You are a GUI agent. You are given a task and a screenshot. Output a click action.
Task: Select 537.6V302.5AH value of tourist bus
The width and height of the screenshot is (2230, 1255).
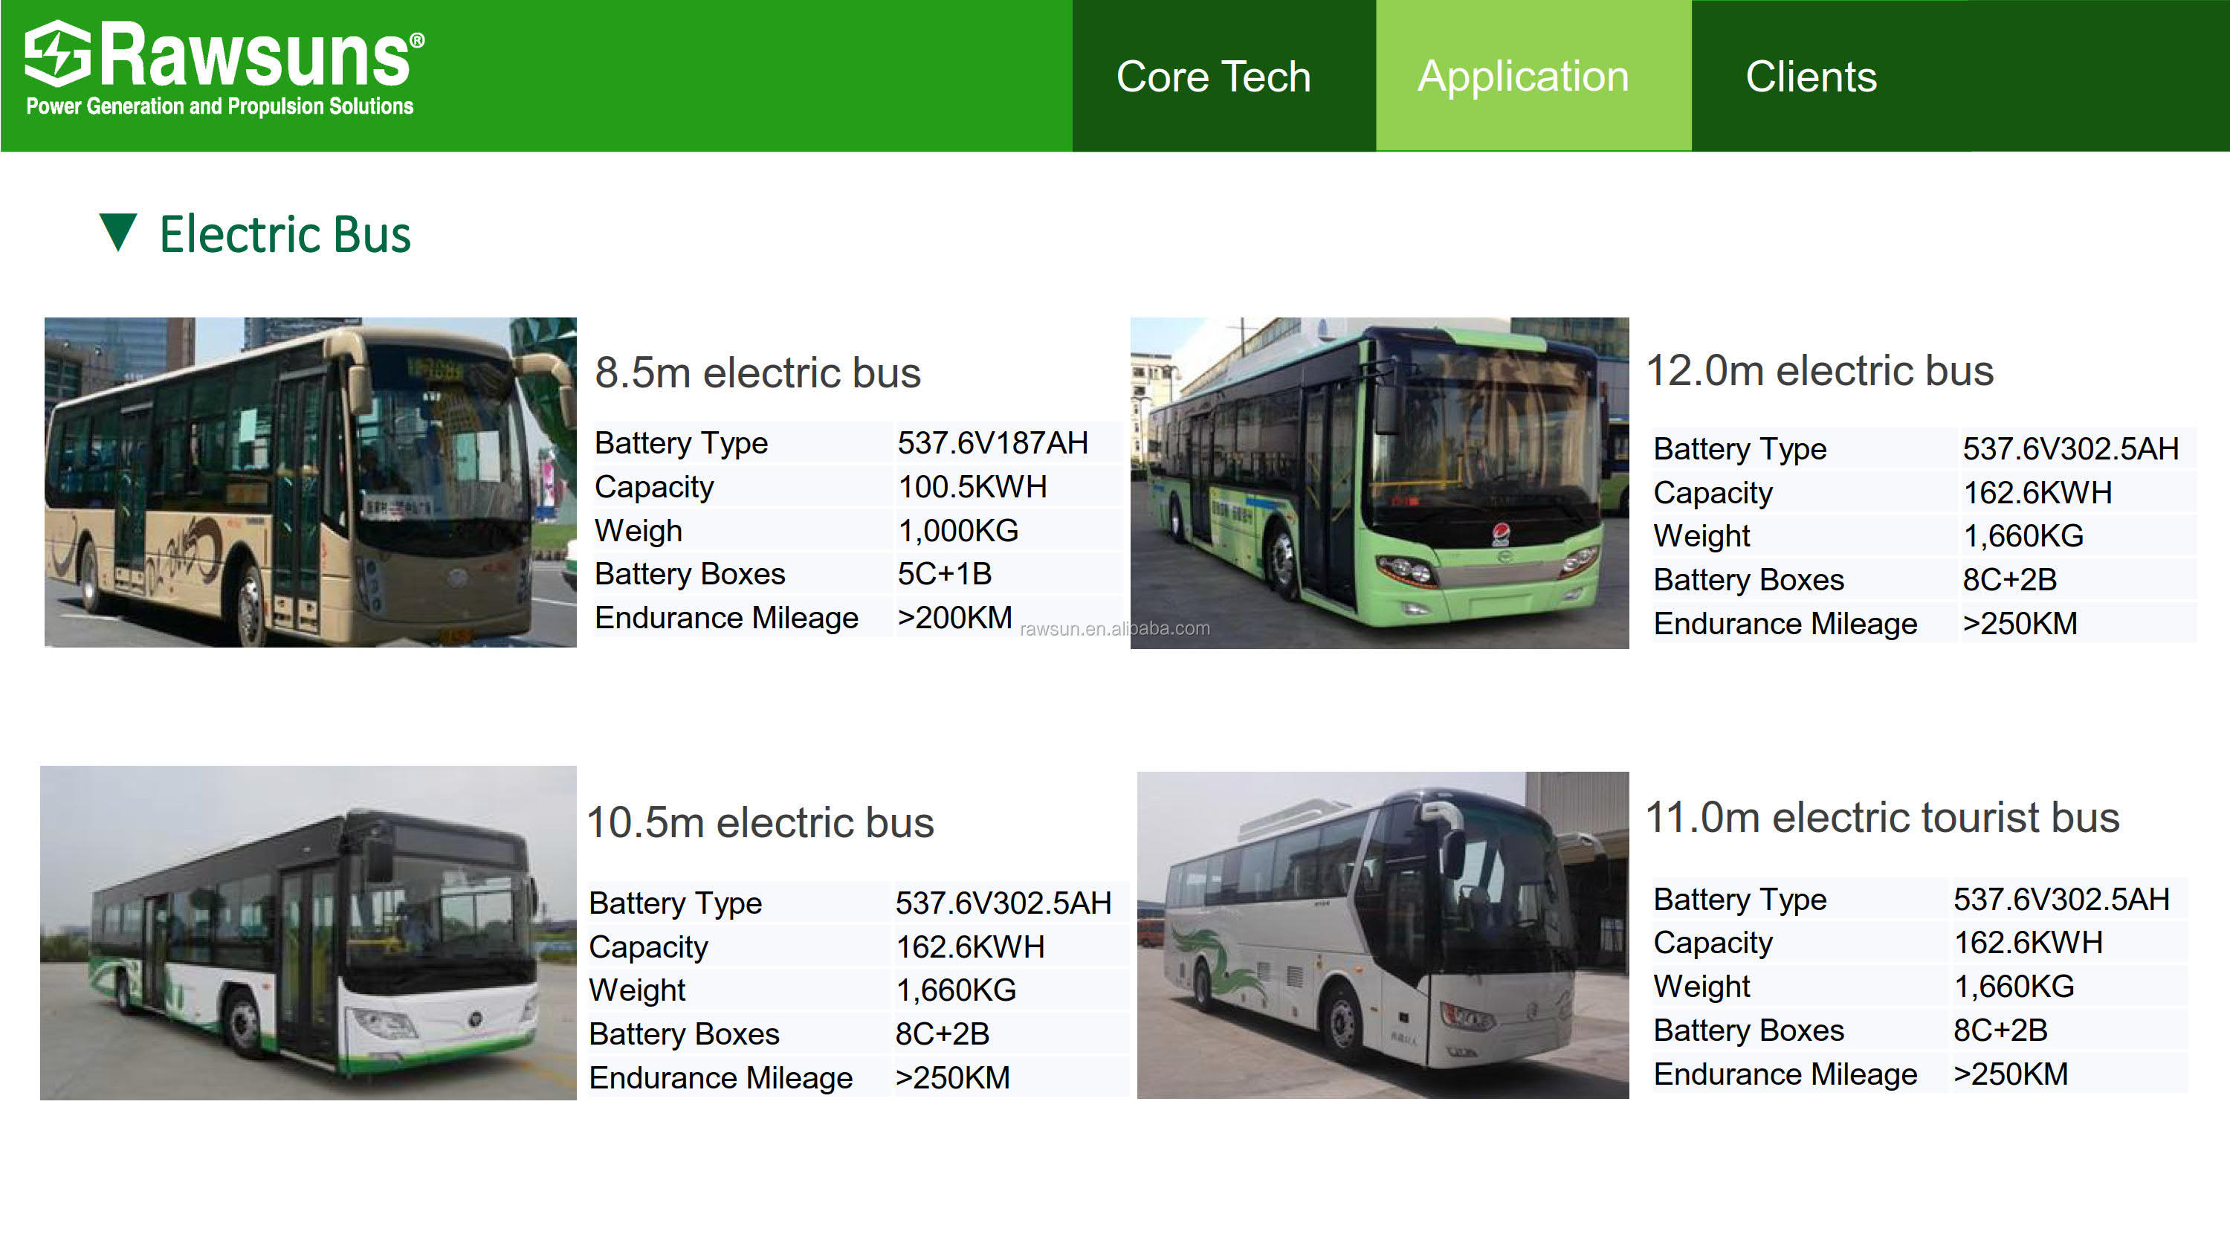coord(2061,899)
